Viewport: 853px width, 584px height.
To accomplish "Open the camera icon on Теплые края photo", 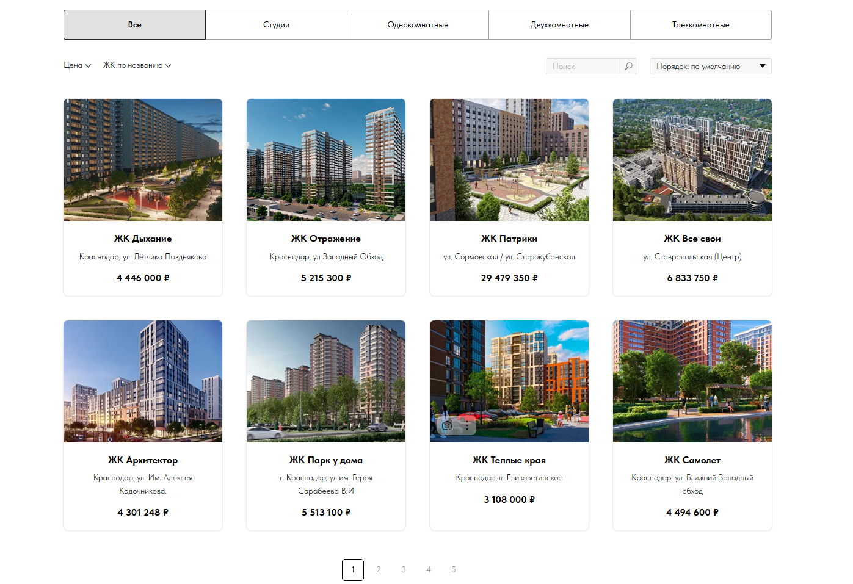I will click(x=448, y=426).
